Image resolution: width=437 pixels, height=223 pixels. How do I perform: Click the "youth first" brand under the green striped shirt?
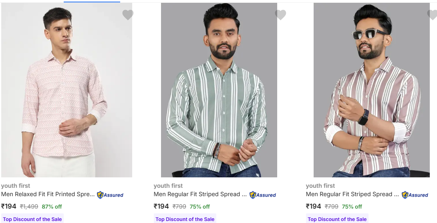(168, 186)
